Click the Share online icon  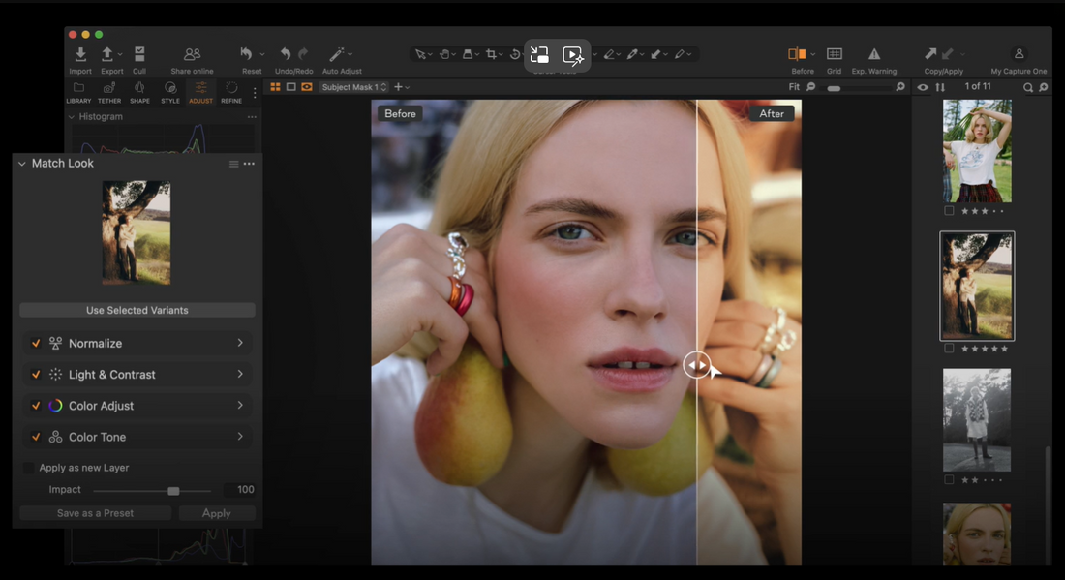point(192,55)
